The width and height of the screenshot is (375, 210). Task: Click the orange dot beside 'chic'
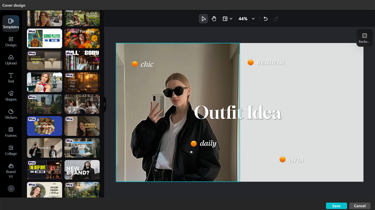point(135,64)
